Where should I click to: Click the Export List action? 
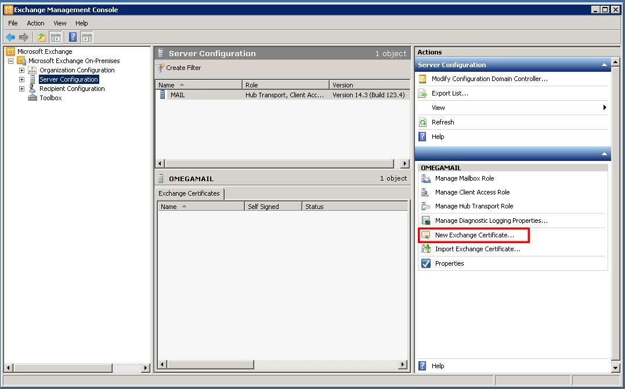[x=450, y=93]
